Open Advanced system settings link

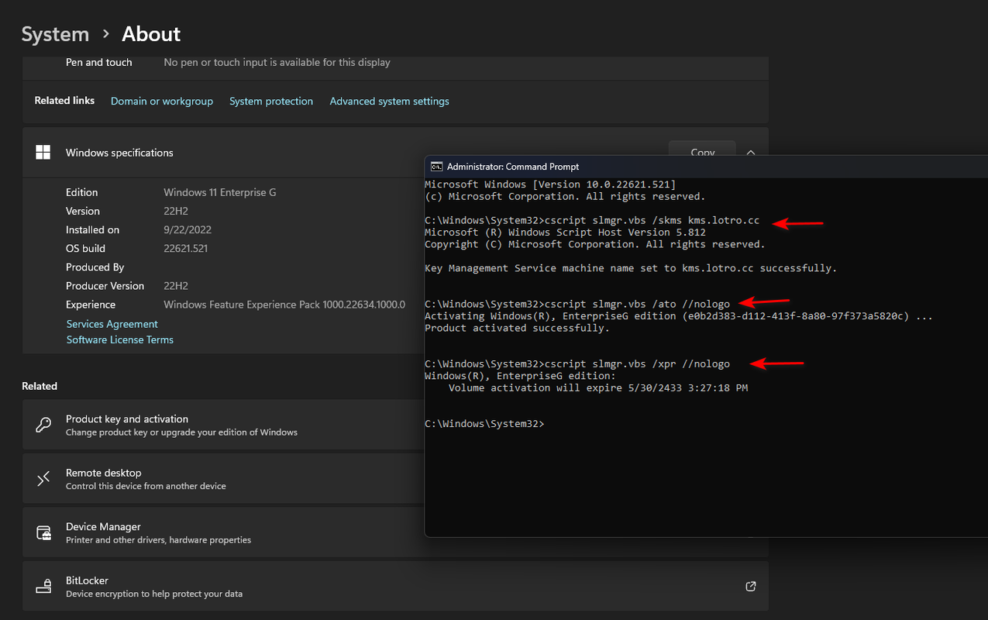coord(389,102)
